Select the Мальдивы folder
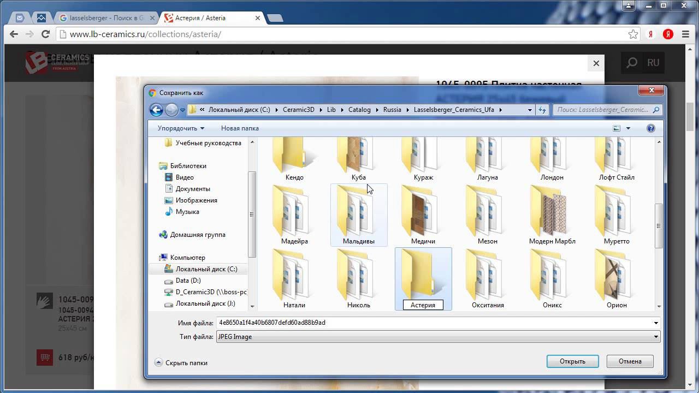Screen dimensions: 699x393 pos(359,215)
